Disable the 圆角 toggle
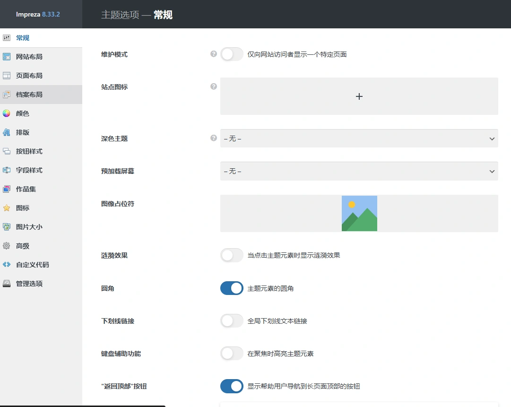The image size is (511, 407). (x=231, y=288)
